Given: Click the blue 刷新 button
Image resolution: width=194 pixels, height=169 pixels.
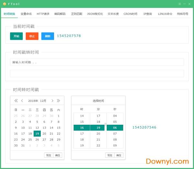Looking at the screenshot, I should (x=48, y=36).
